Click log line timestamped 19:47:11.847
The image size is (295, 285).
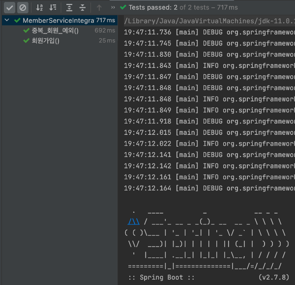tap(209, 77)
